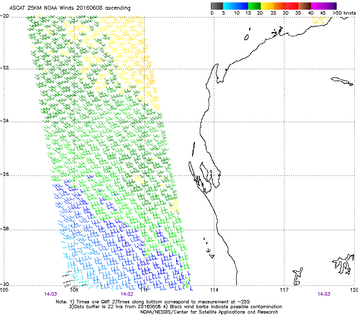This screenshot has height=315, width=358.
Task: Click the -28 latitude axis label
Action: point(4,229)
